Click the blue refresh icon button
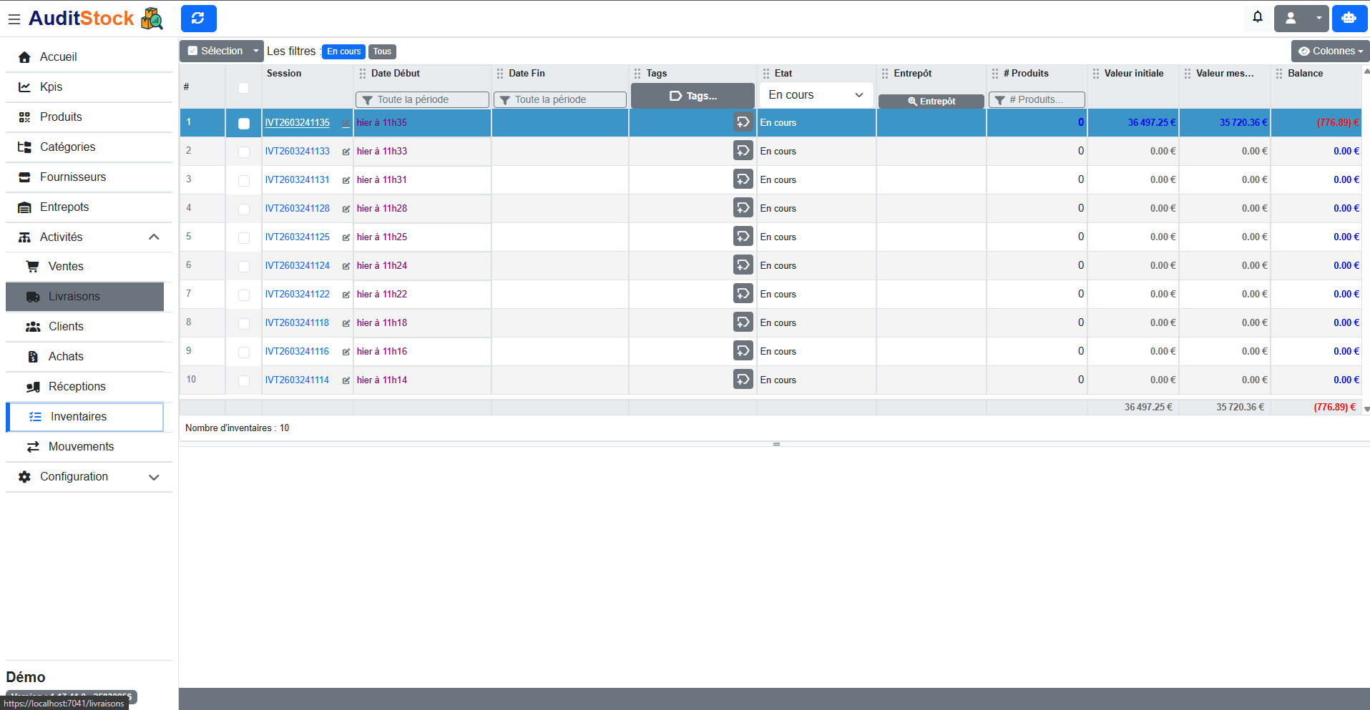This screenshot has height=710, width=1370. [x=198, y=19]
